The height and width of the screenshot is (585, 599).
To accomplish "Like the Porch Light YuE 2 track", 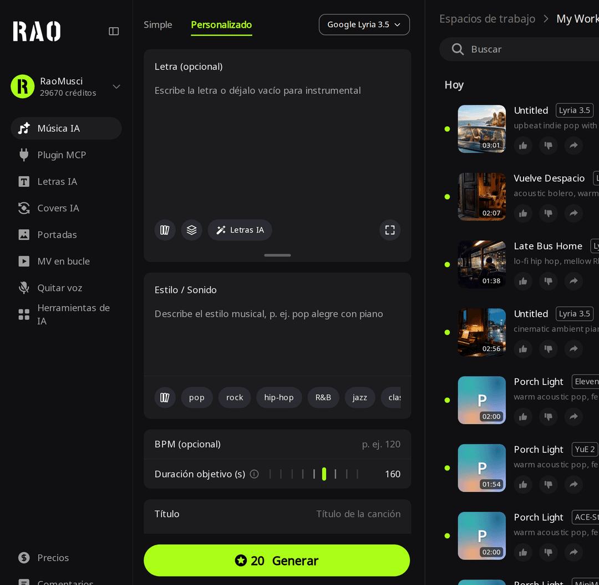I will [523, 485].
